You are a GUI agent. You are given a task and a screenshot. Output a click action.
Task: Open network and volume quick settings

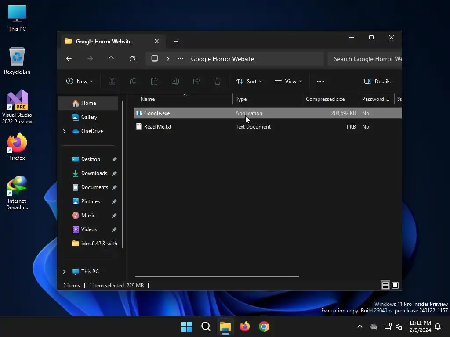coord(393,326)
